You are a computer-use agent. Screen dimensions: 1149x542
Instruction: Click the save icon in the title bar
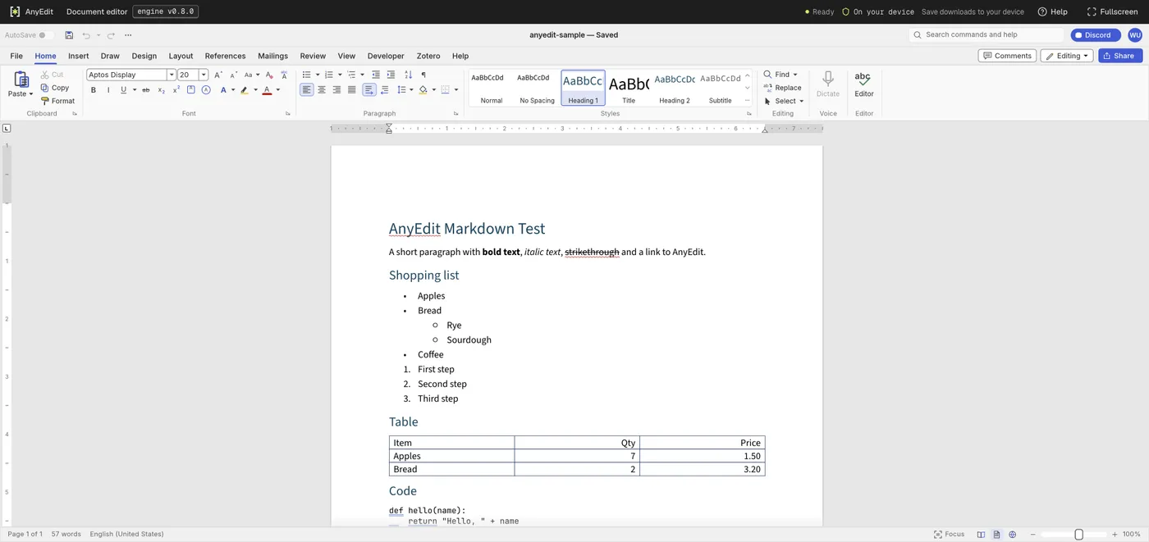pyautogui.click(x=69, y=35)
